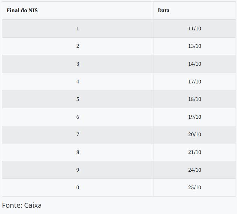Click the NIS final digit 6 cell
Image resolution: width=237 pixels, height=214 pixels.
pos(78,117)
